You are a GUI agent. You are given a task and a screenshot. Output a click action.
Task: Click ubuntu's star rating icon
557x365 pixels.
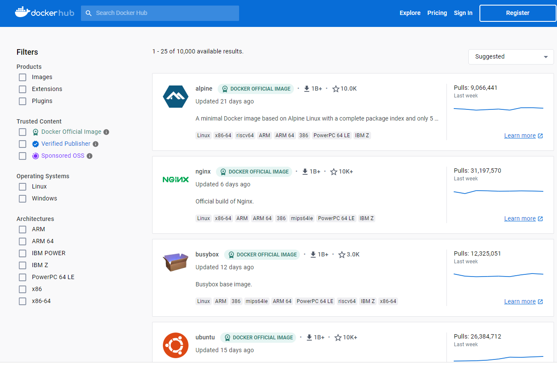(x=338, y=338)
